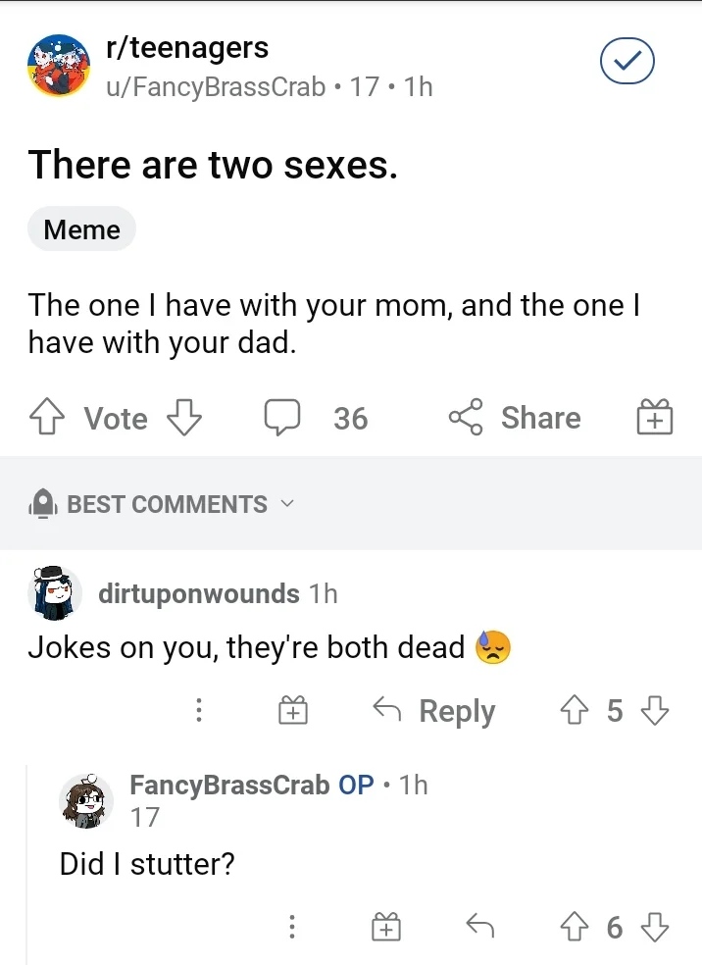
Task: Visit the dirtuponwounds user profile
Action: coord(199,593)
